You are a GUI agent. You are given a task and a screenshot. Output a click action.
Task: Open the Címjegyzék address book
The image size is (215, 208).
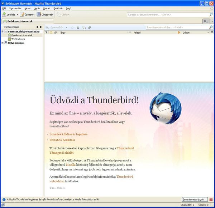tap(45, 15)
